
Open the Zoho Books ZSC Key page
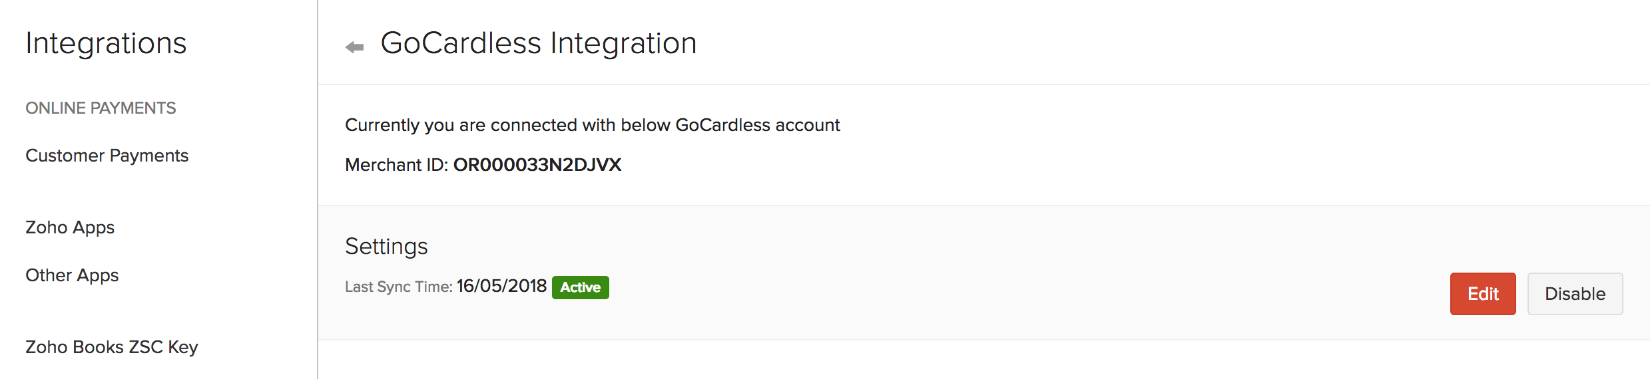[x=112, y=347]
